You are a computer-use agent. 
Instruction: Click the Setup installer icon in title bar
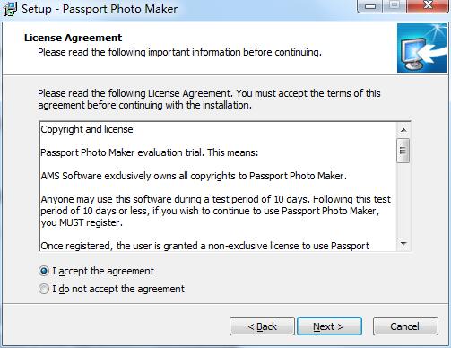coord(10,9)
